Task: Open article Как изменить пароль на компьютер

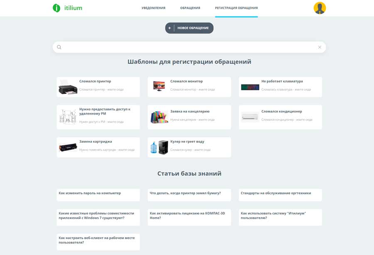Action: pyautogui.click(x=90, y=193)
